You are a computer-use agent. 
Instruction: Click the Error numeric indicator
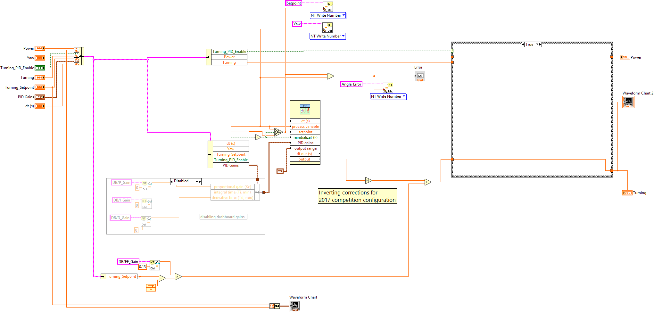coord(419,76)
